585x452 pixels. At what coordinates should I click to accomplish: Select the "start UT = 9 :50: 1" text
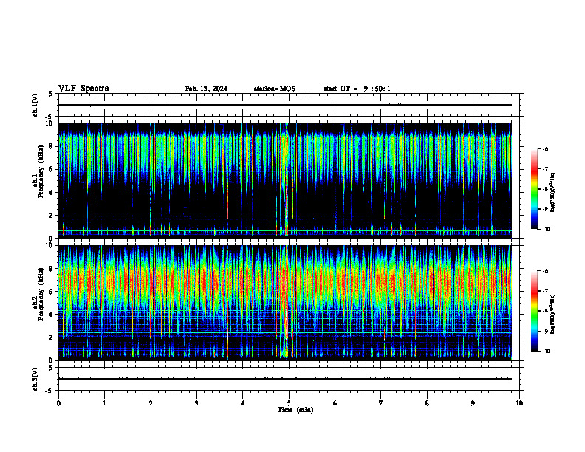pyautogui.click(x=357, y=89)
